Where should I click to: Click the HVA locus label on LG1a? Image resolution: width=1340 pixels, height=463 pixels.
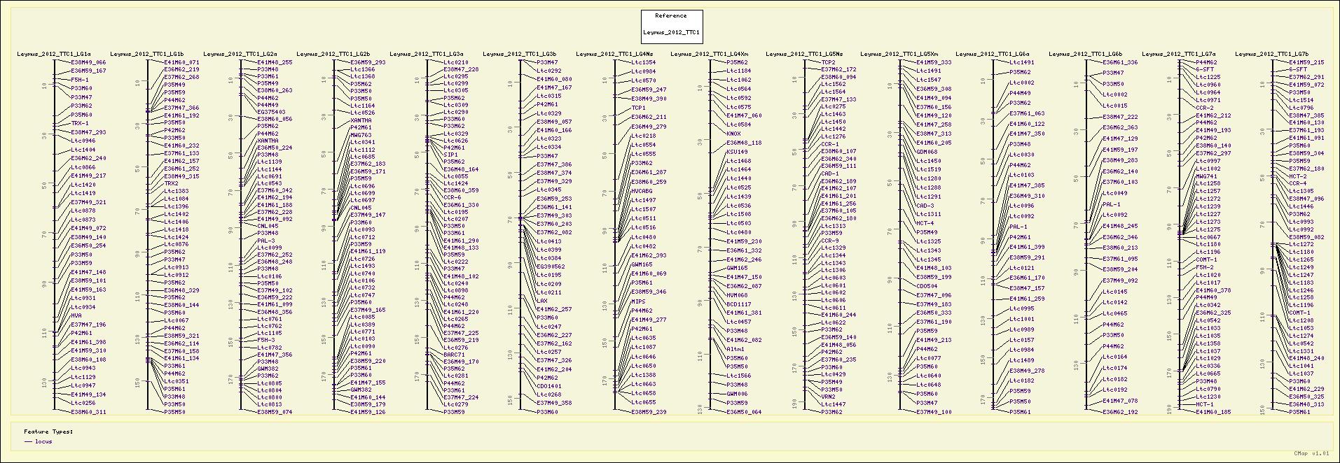76,315
